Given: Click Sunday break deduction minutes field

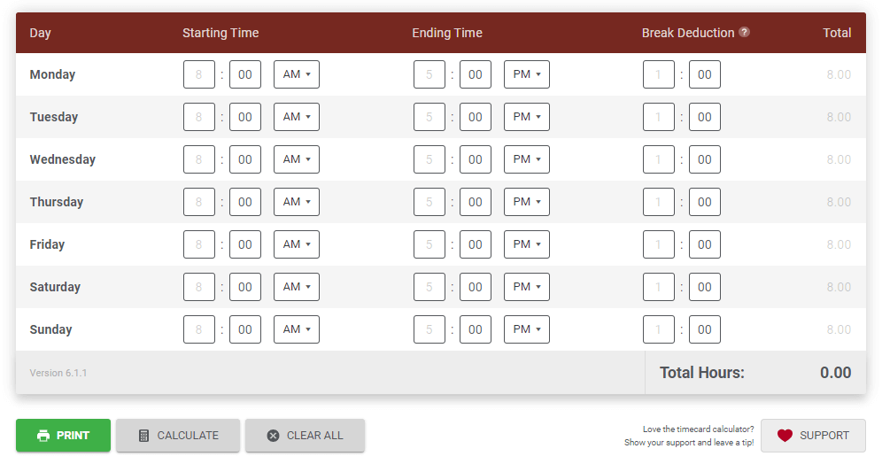Looking at the screenshot, I should [x=705, y=329].
